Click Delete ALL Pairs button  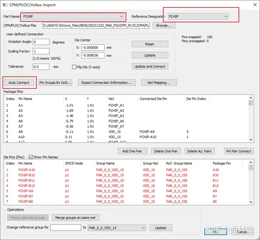tap(200, 151)
